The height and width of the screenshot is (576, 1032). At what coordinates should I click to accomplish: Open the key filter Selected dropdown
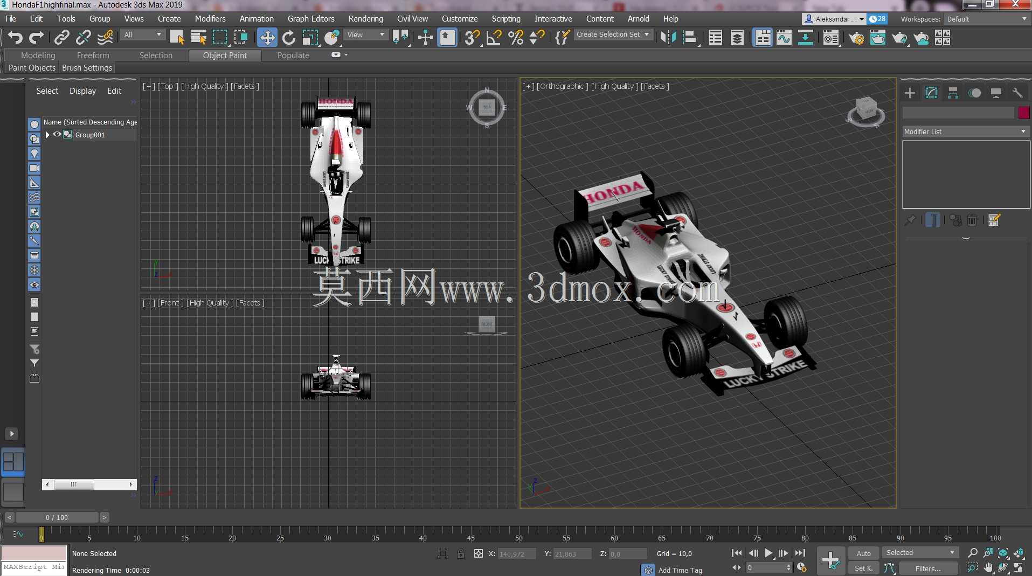coord(920,553)
